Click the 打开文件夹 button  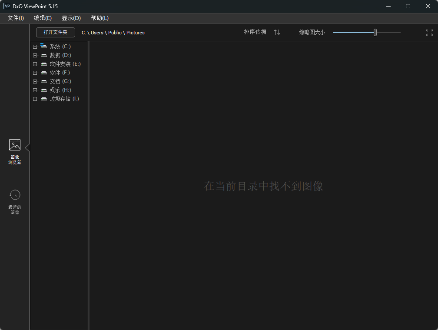point(56,33)
